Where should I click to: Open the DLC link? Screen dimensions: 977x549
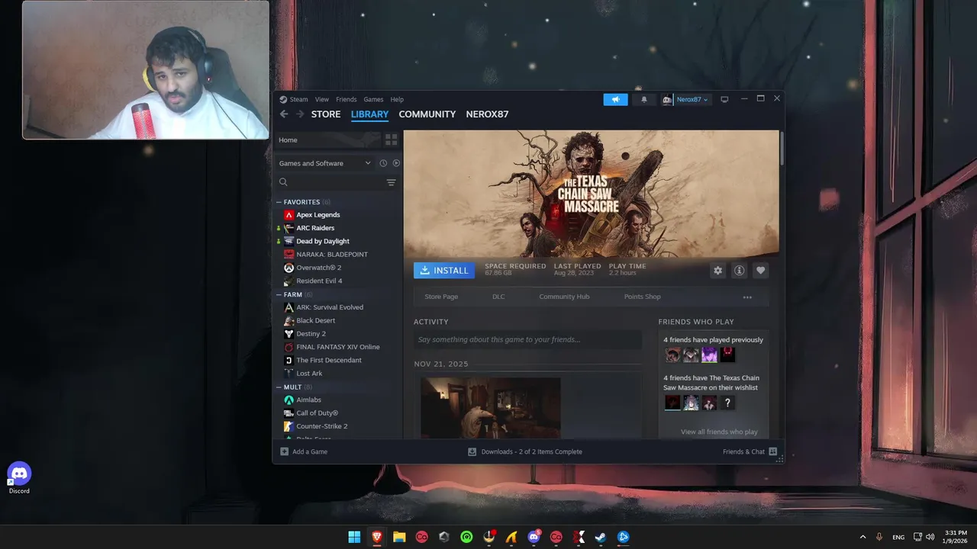(498, 297)
